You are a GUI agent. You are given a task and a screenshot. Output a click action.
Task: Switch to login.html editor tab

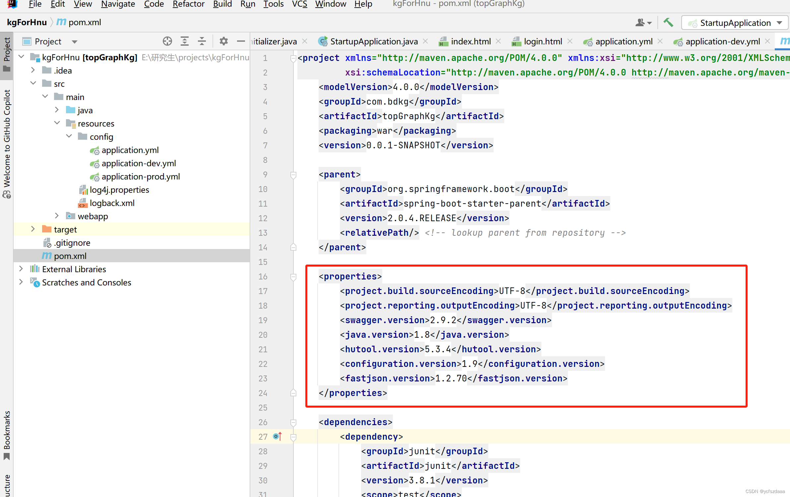coord(542,41)
